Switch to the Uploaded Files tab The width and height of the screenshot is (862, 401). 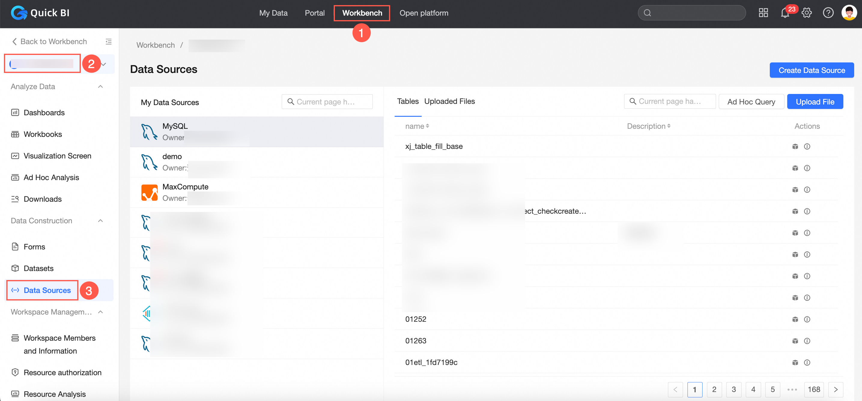coord(449,101)
